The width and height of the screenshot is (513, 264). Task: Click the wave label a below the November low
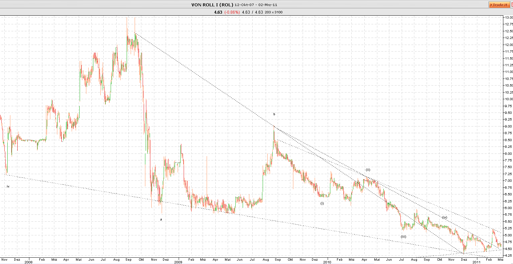(161, 219)
